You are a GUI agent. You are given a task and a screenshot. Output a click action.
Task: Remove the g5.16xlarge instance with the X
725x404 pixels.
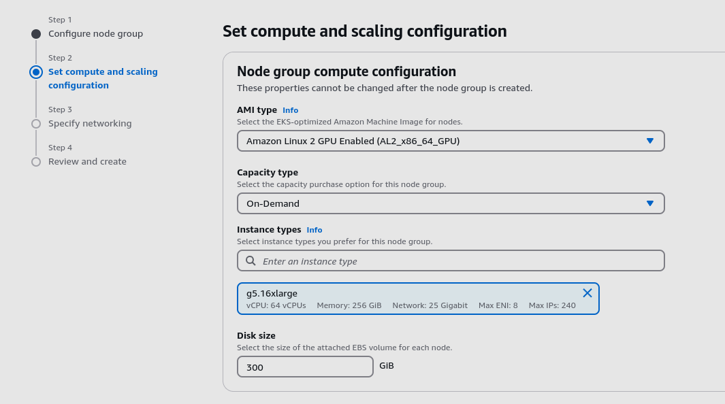(x=587, y=293)
